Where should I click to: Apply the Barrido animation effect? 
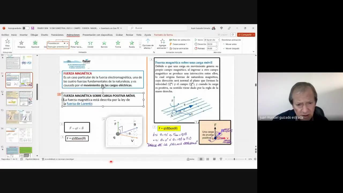[104, 44]
